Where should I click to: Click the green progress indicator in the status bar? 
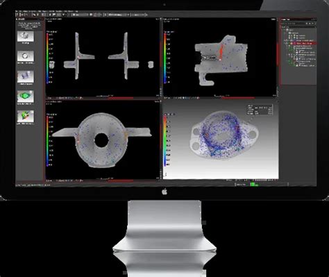pos(253,184)
